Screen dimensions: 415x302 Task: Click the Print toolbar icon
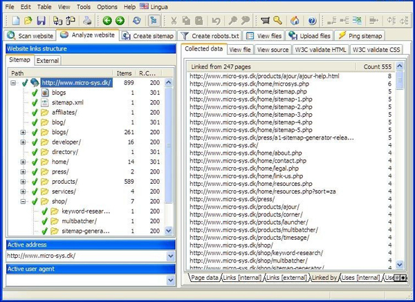pyautogui.click(x=86, y=21)
